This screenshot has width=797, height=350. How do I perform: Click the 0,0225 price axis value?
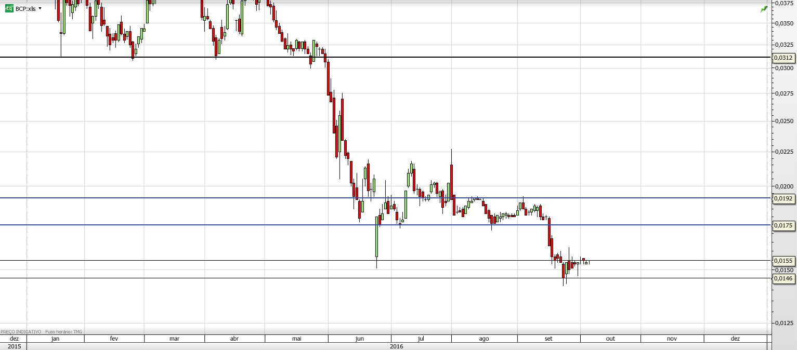pyautogui.click(x=784, y=152)
